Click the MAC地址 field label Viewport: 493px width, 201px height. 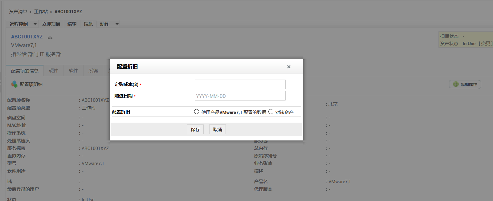coord(17,125)
